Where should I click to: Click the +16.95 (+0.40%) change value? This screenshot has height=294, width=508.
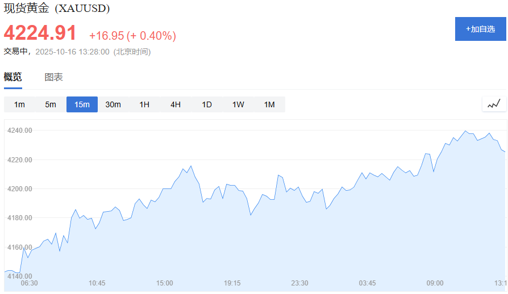[x=132, y=36]
